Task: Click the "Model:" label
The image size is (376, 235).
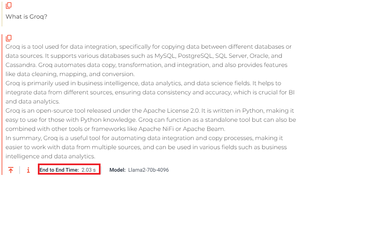Action: coord(117,170)
